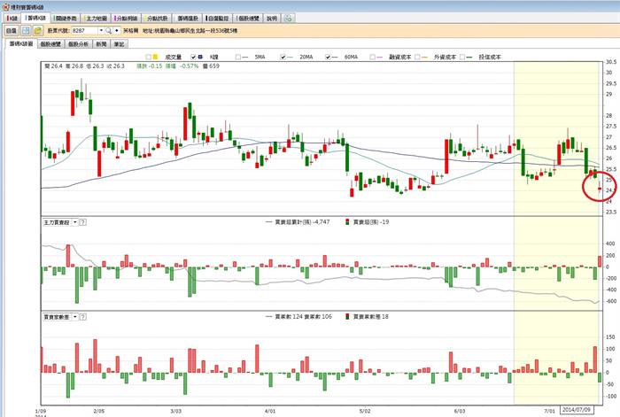Uncheck the 20MA checkbox
The image size is (620, 417).
click(283, 58)
